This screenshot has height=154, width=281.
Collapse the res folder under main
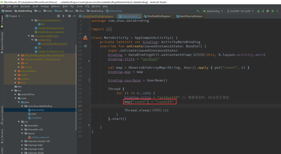coord(19,122)
